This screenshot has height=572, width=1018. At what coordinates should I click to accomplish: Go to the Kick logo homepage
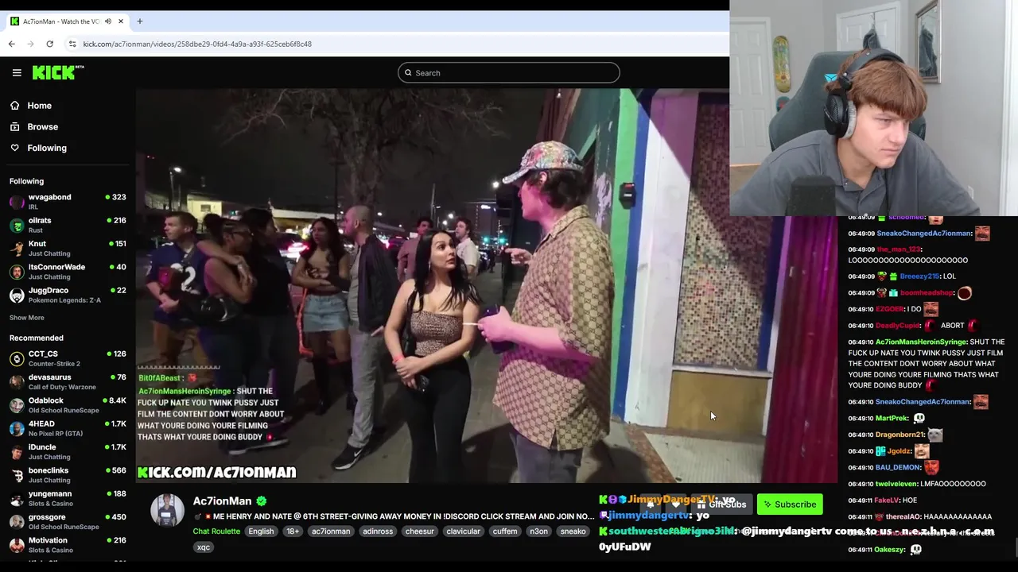58,72
